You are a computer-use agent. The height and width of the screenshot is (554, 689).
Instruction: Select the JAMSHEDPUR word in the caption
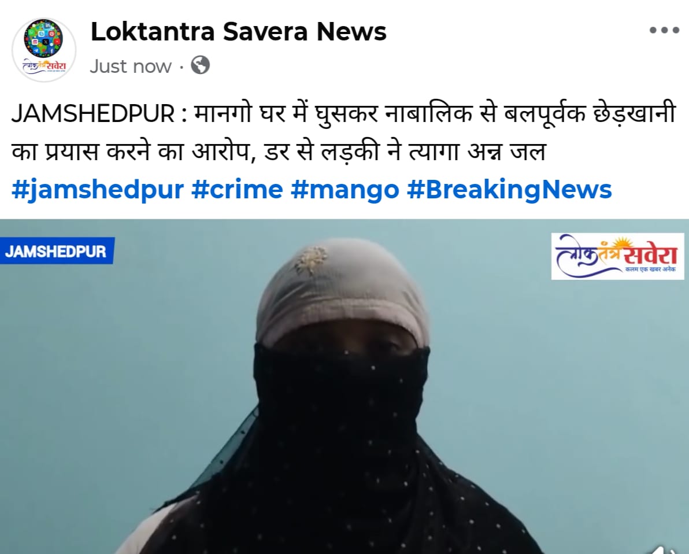pyautogui.click(x=92, y=113)
